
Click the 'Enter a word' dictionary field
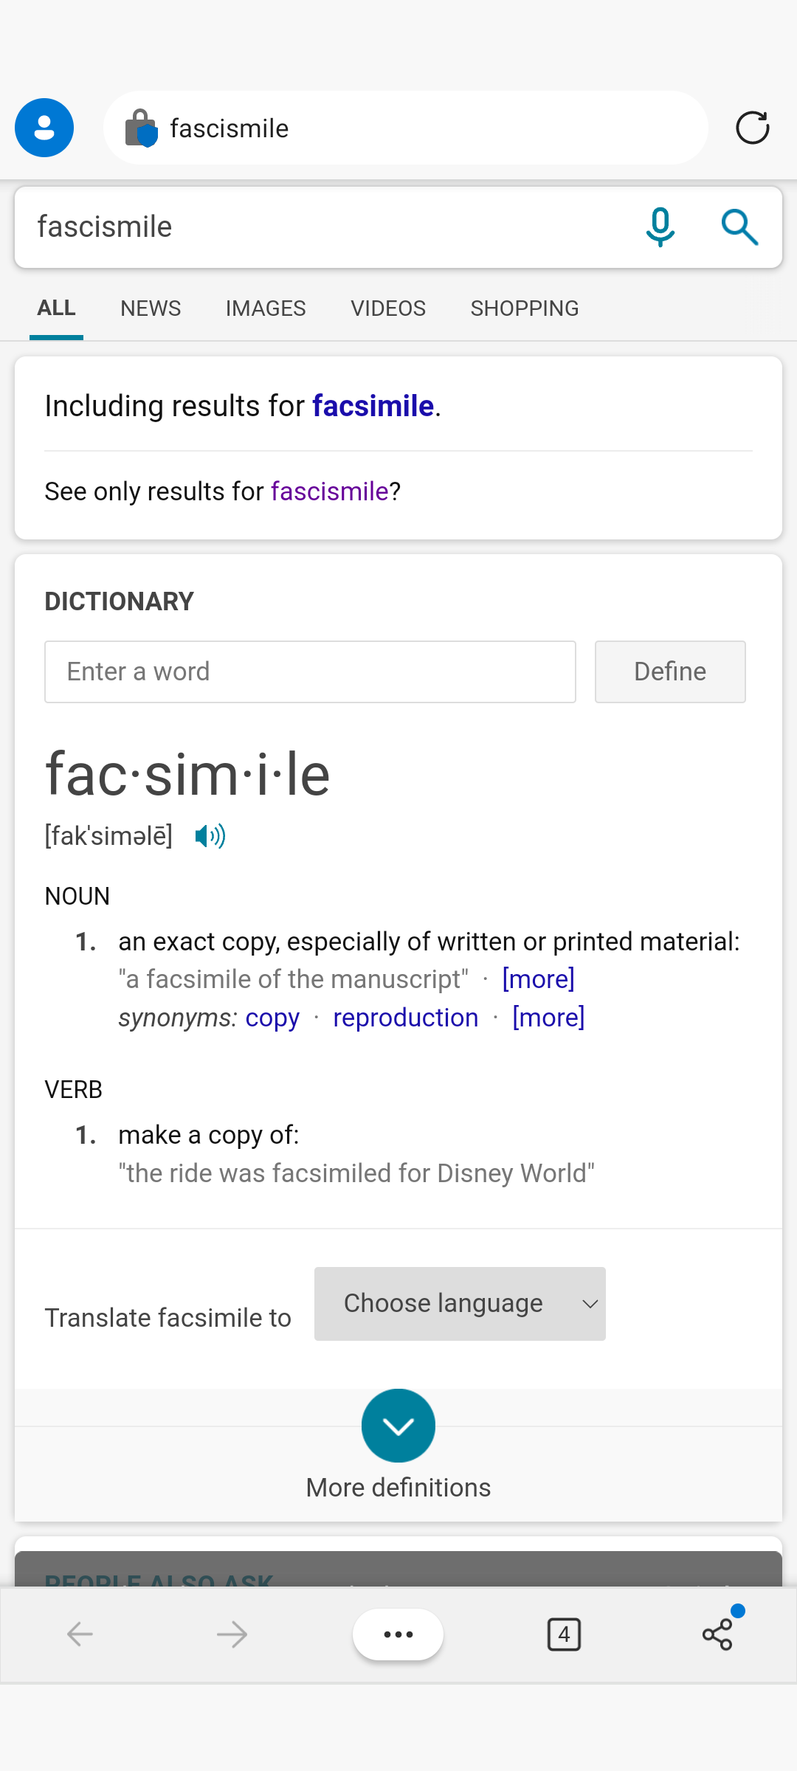(310, 672)
